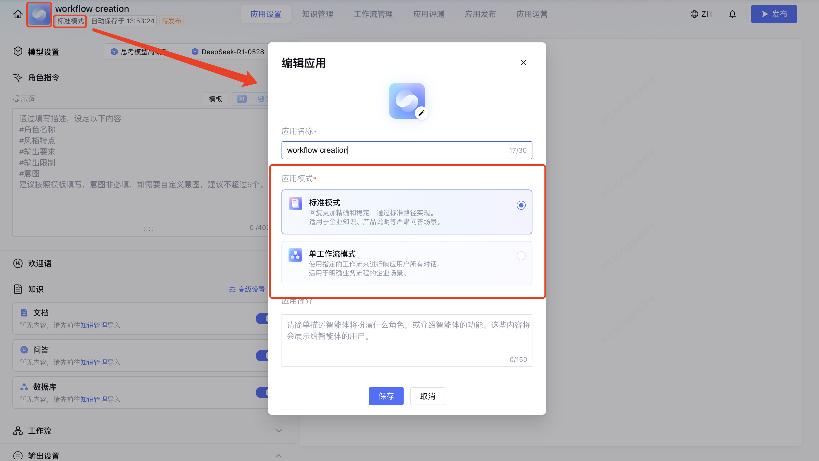The image size is (819, 461).
Task: Click the standard mode card icon
Action: coord(295,204)
